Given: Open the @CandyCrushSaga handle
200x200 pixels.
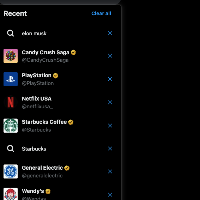Looking at the screenshot, I should point(45,60).
